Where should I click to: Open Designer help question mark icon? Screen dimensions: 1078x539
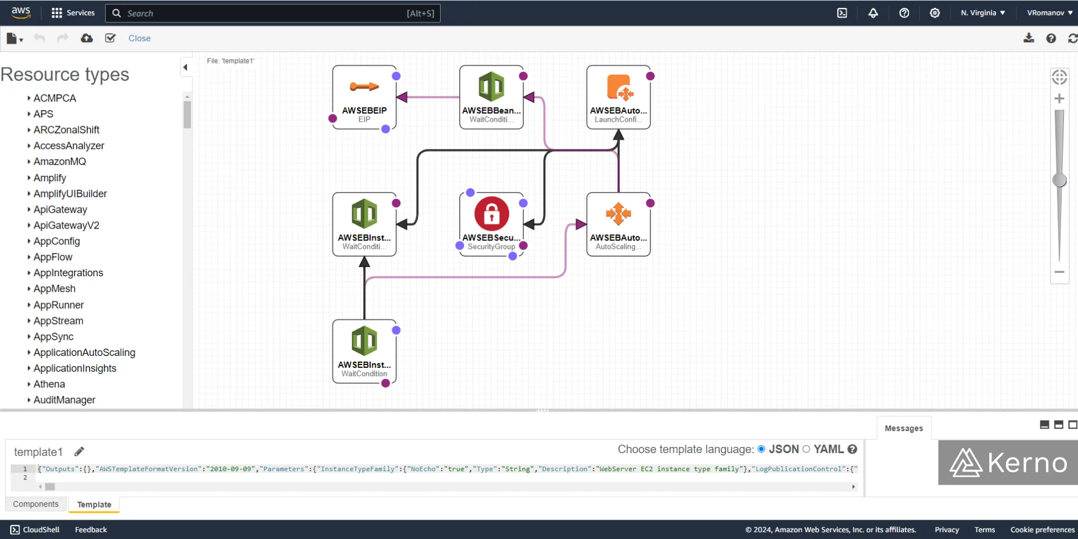point(1051,38)
